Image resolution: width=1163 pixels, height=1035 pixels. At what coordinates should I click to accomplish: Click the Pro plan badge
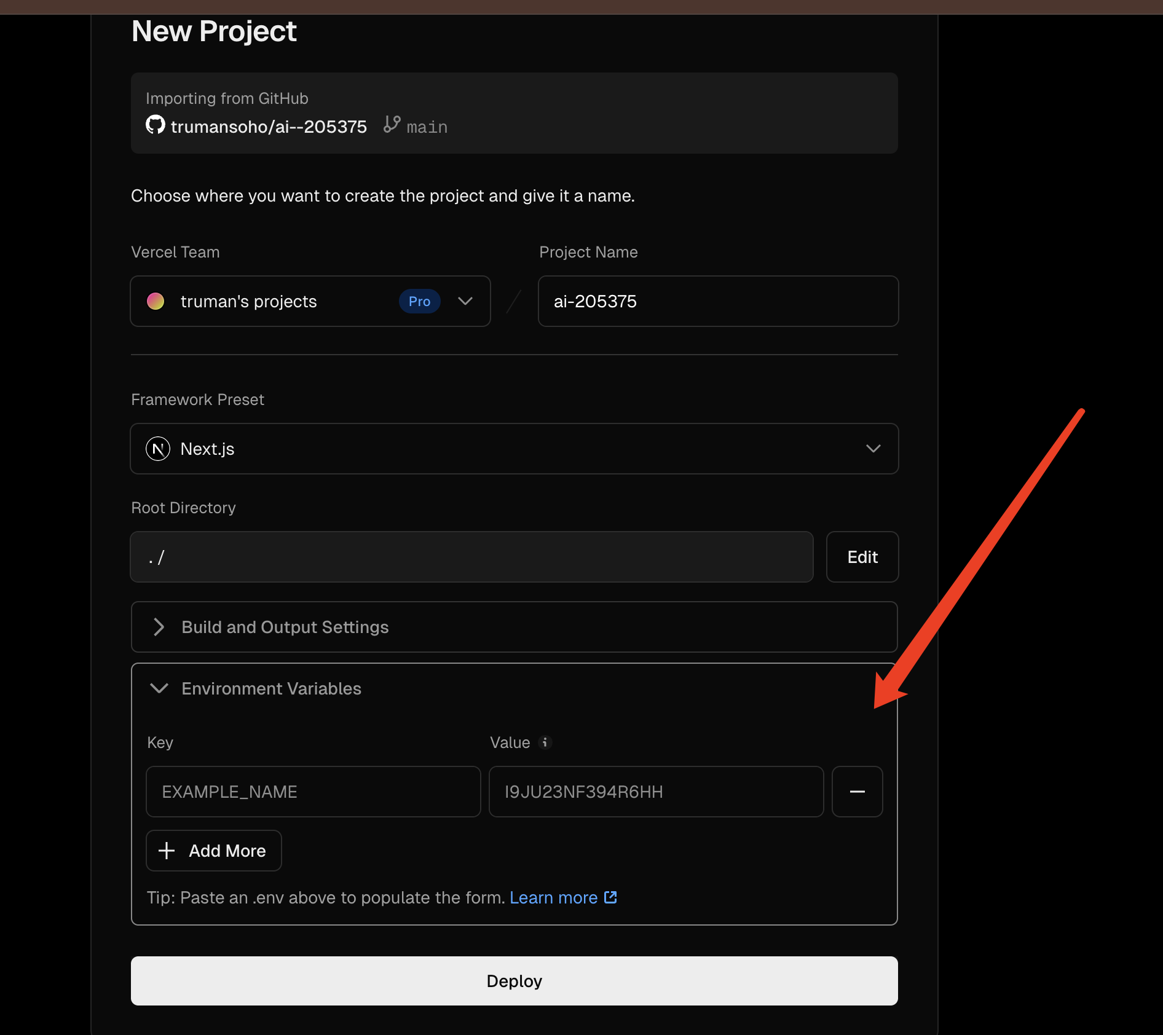pyautogui.click(x=420, y=301)
